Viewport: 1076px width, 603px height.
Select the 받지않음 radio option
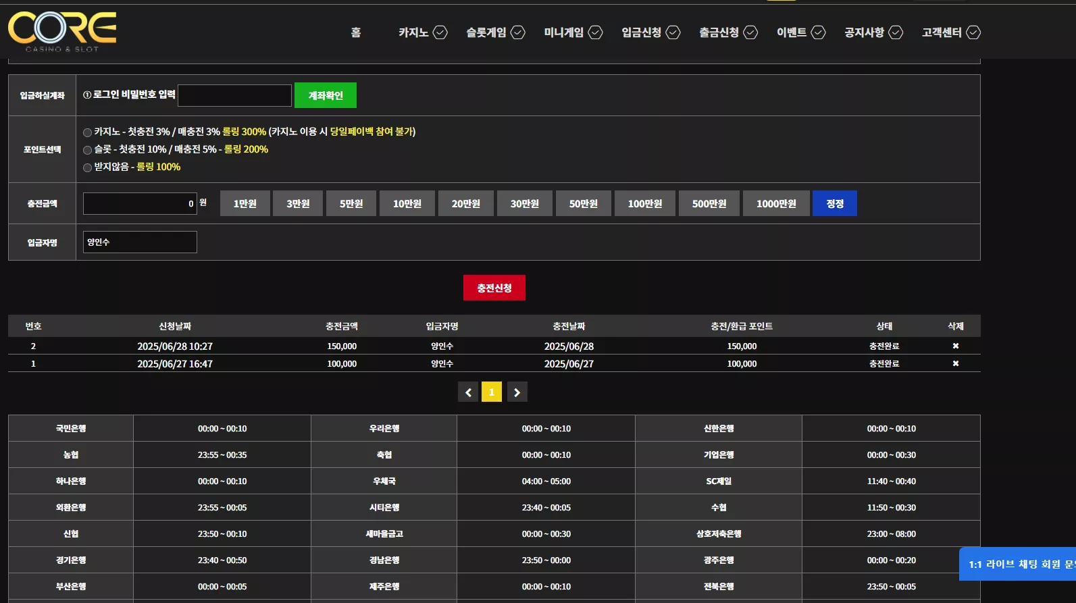[x=87, y=167]
